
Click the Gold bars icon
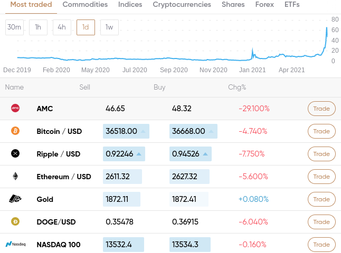pyautogui.click(x=15, y=199)
